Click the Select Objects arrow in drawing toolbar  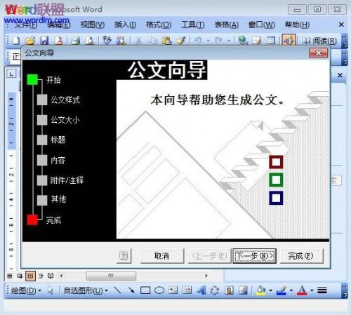click(x=51, y=290)
